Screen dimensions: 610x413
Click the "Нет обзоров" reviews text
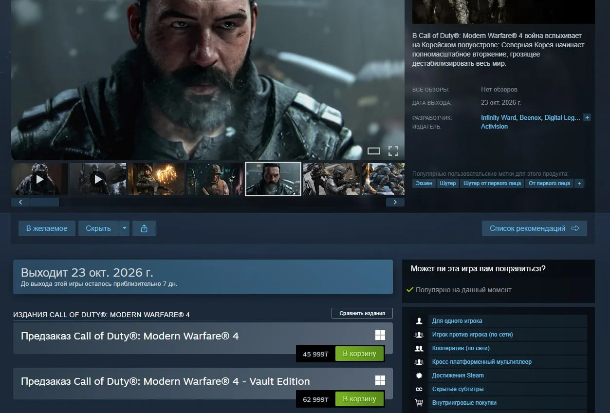click(x=499, y=90)
